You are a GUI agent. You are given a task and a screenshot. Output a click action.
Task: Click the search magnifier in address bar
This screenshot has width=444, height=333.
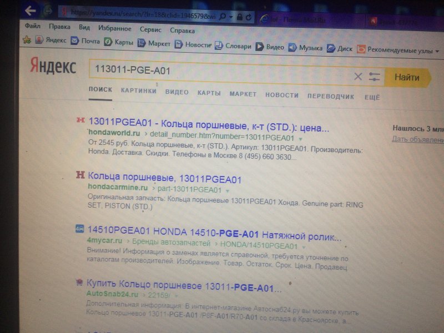coord(223,17)
